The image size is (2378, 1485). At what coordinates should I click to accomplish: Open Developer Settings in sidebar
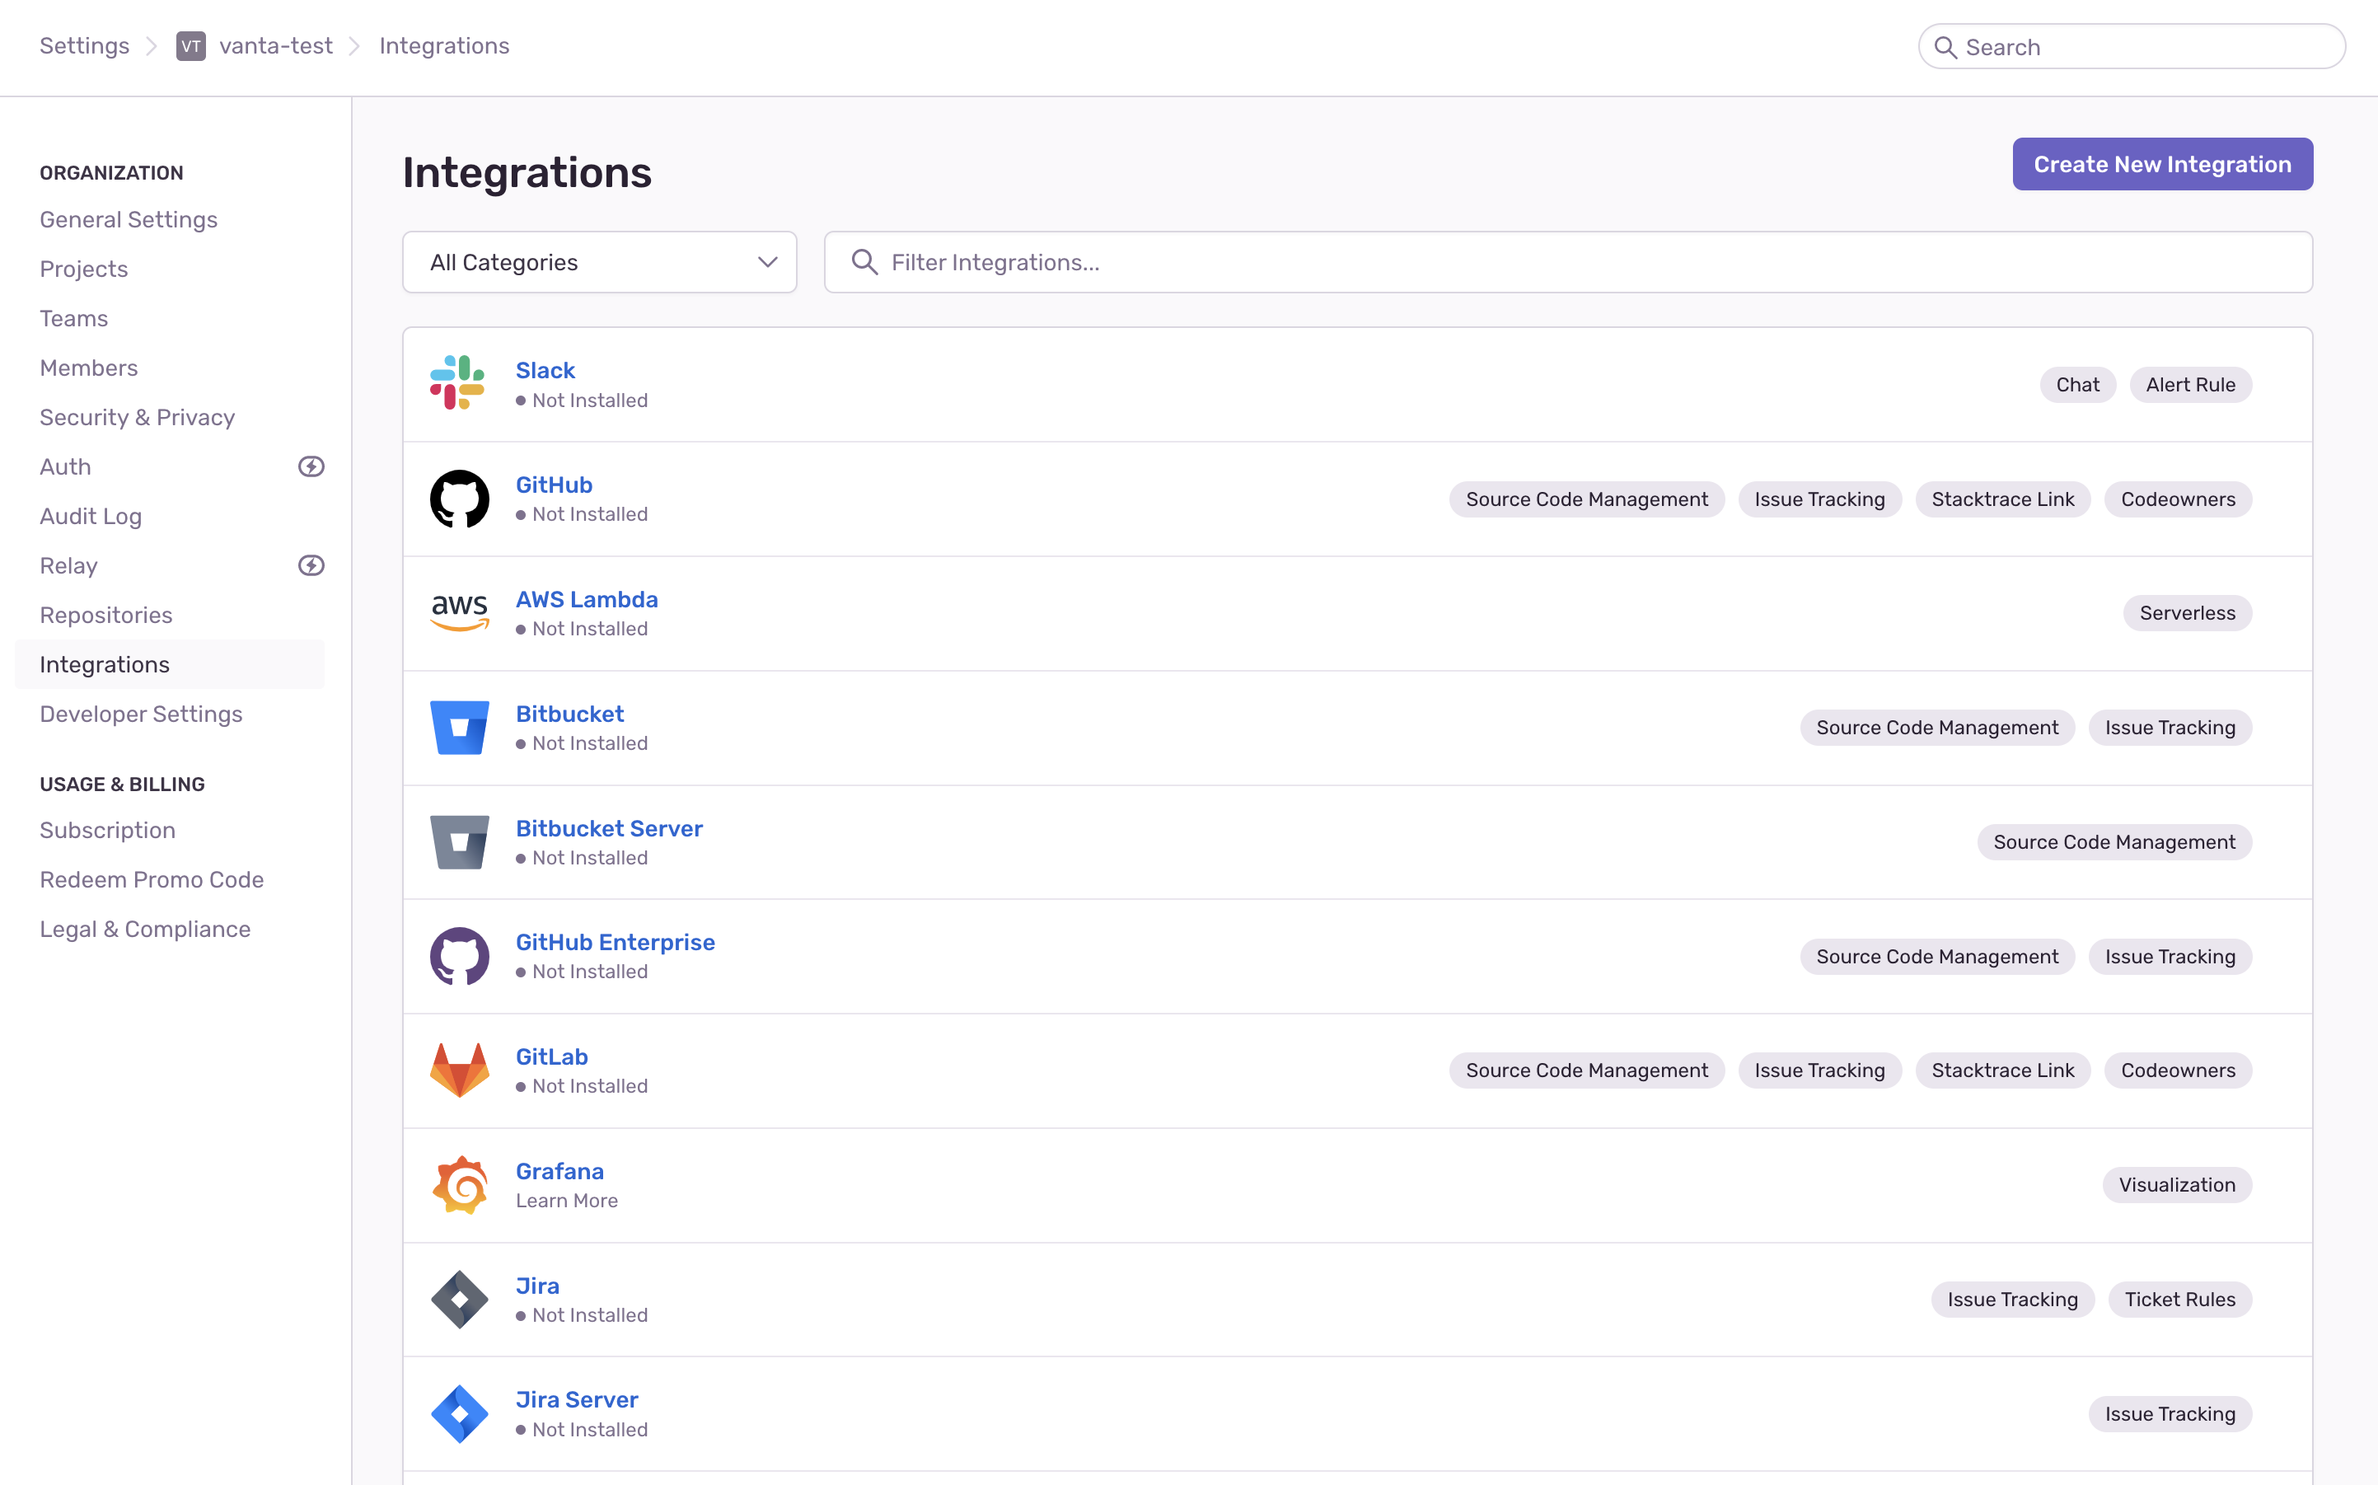pyautogui.click(x=140, y=714)
